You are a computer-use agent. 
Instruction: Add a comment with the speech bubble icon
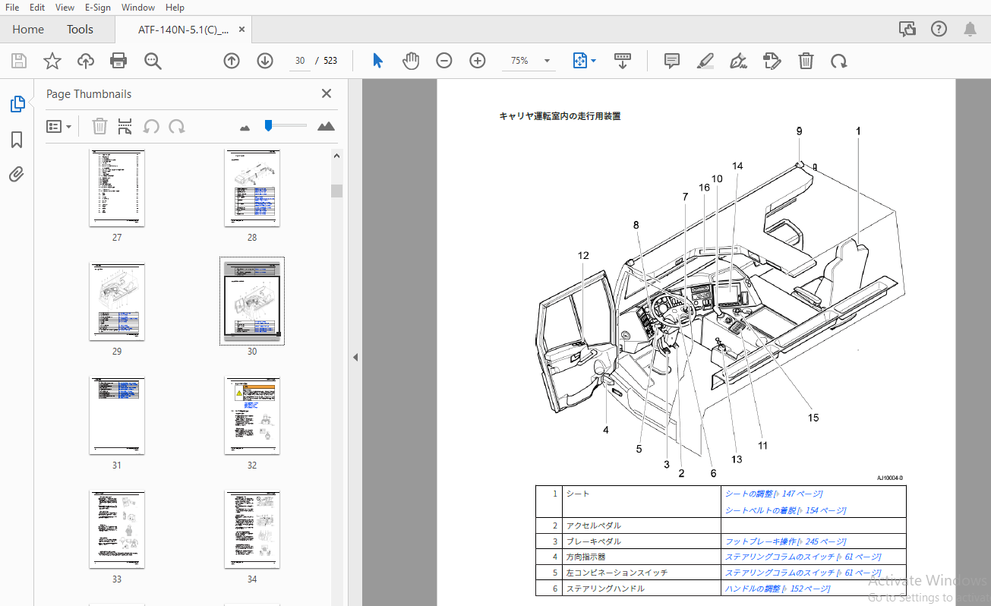click(672, 61)
